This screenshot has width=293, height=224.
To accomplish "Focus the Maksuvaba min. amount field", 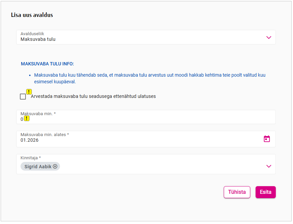I will (x=146, y=119).
